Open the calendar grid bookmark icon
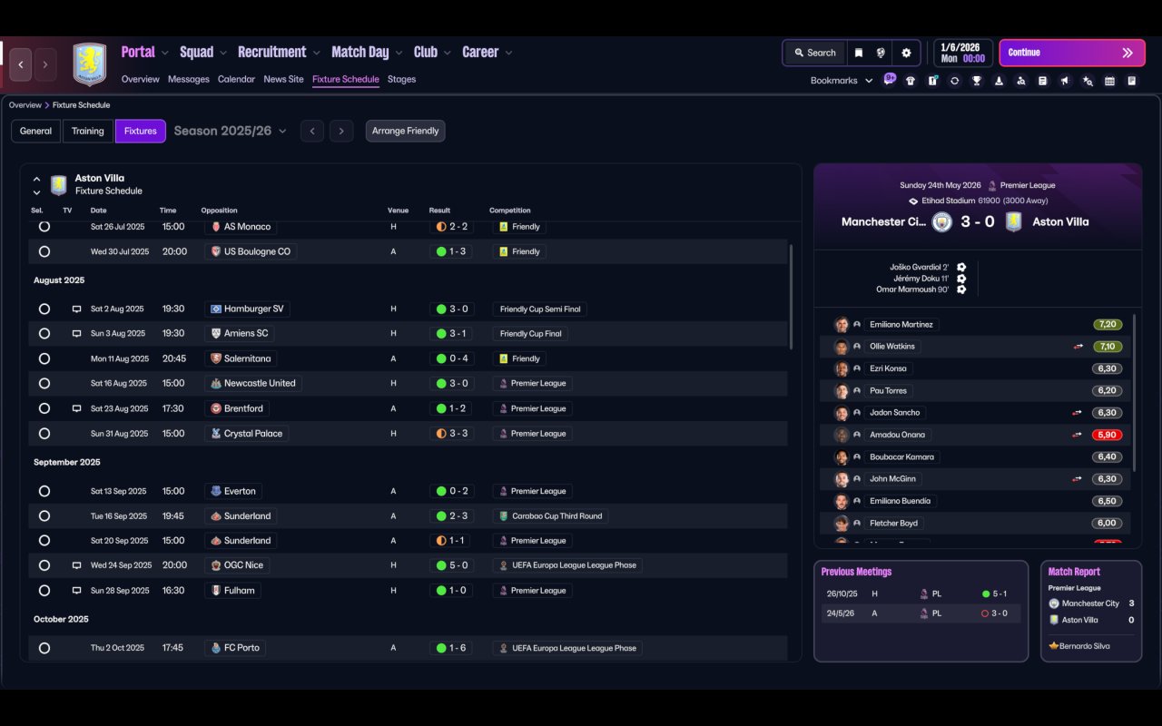The width and height of the screenshot is (1162, 726). point(1109,81)
